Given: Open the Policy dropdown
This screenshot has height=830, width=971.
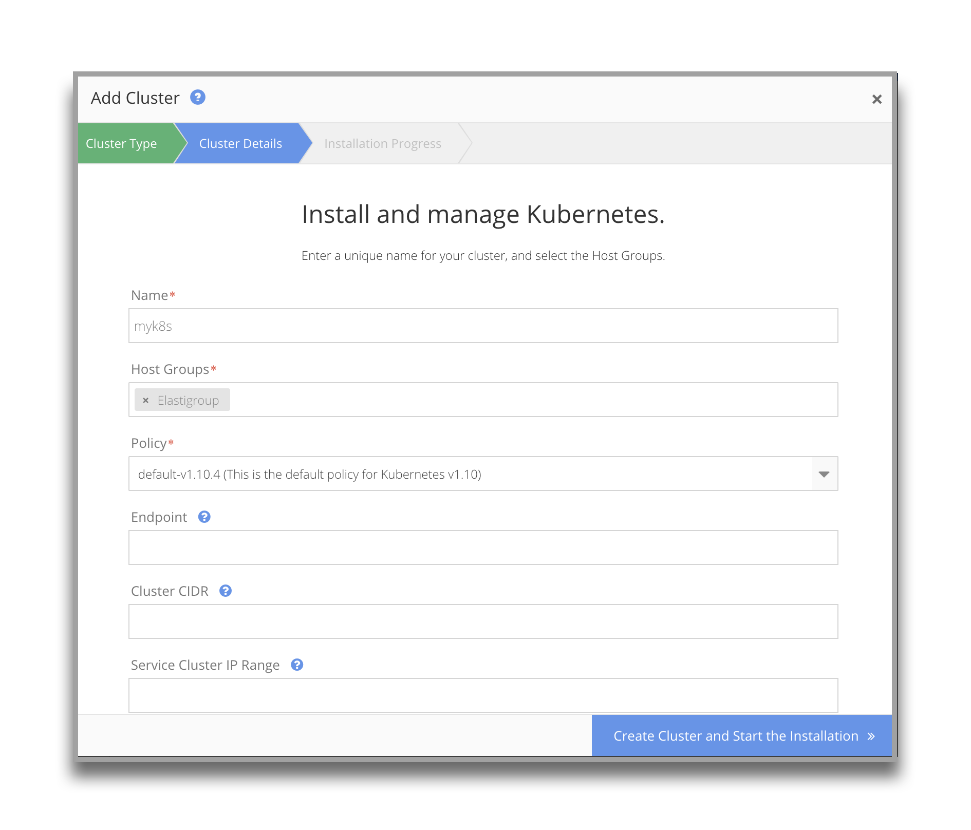Looking at the screenshot, I should [483, 474].
